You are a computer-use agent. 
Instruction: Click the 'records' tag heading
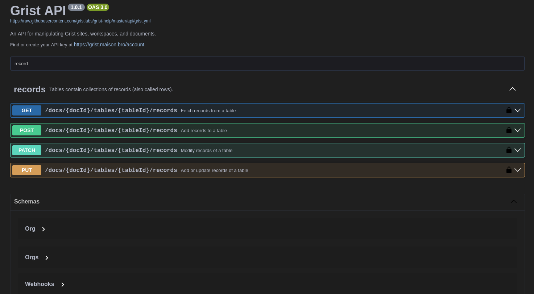click(x=30, y=89)
